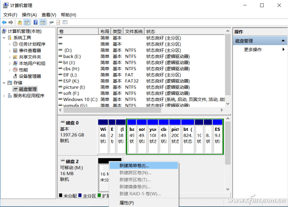Select the bt (J:) volume row
Viewport: 288px width, 207px height.
[x=141, y=63]
